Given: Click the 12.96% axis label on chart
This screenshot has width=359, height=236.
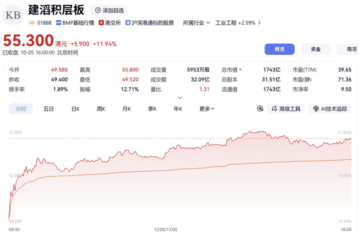Looking at the screenshot, I should (344, 132).
